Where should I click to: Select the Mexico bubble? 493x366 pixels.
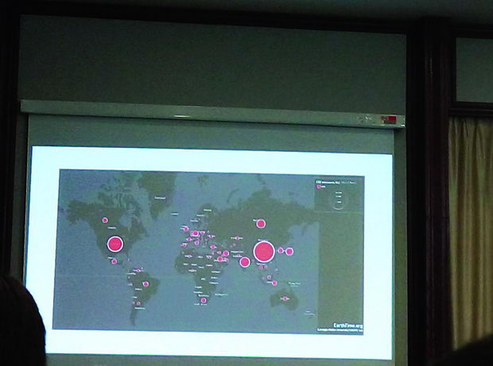pyautogui.click(x=115, y=261)
